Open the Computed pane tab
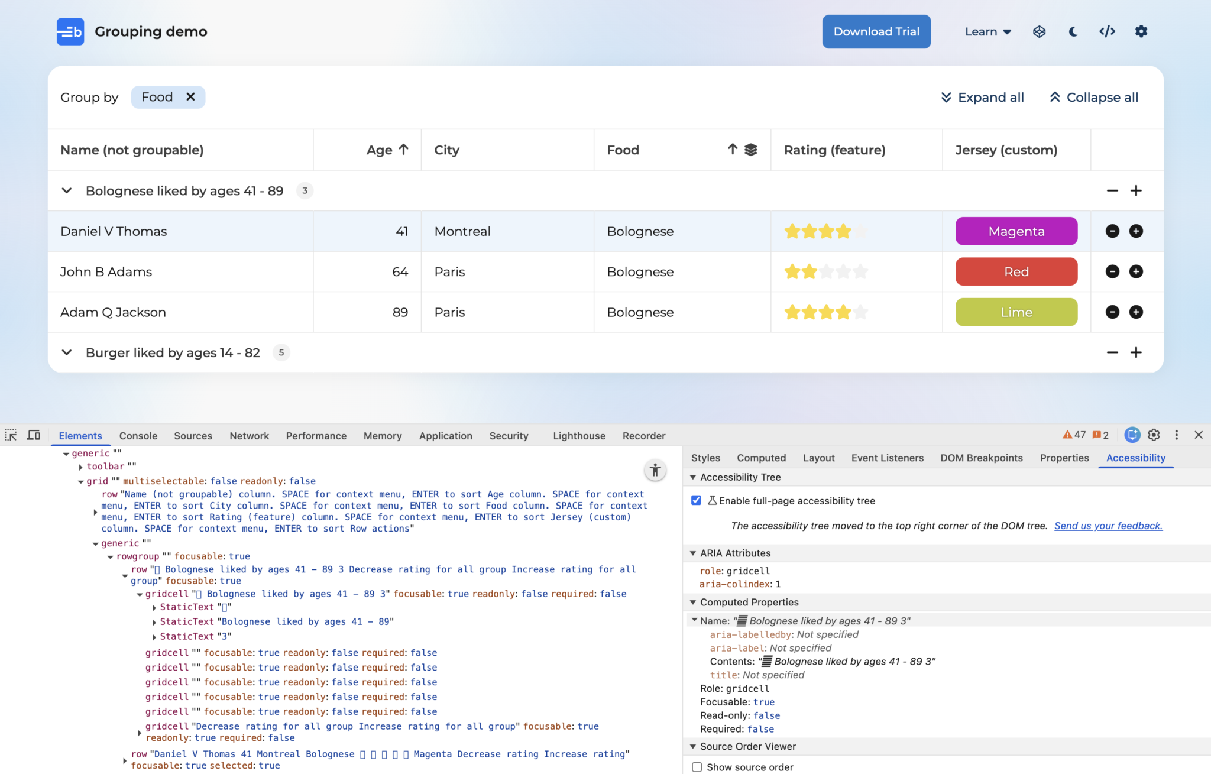1211x774 pixels. [761, 458]
